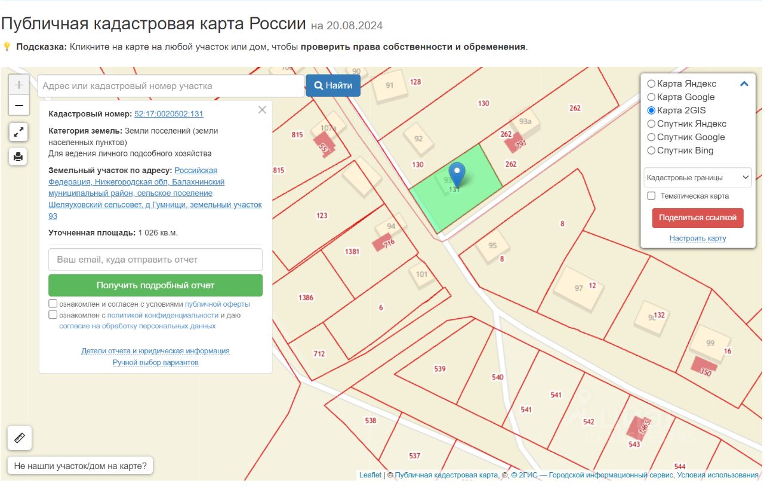
Task: Click the email input field for report
Action: pyautogui.click(x=155, y=260)
